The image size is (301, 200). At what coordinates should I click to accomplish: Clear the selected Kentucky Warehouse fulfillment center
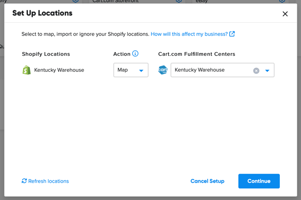pos(256,71)
